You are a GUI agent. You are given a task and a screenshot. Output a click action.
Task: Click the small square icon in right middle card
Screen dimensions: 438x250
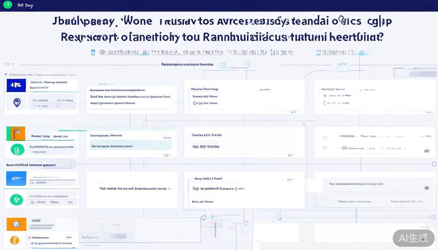427,151
